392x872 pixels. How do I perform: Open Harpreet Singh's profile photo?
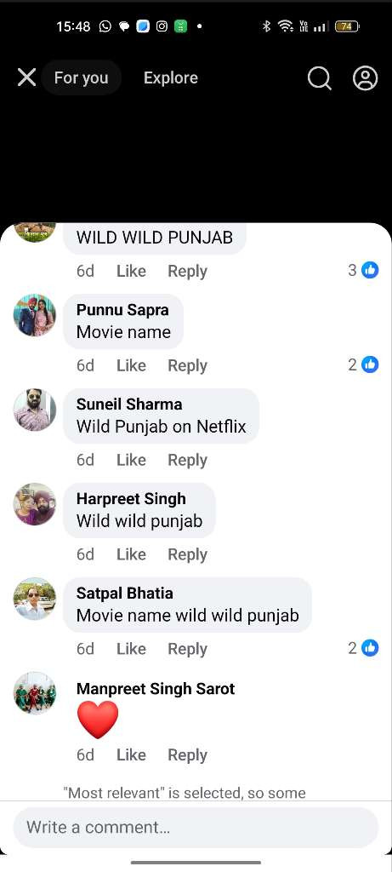(x=34, y=504)
